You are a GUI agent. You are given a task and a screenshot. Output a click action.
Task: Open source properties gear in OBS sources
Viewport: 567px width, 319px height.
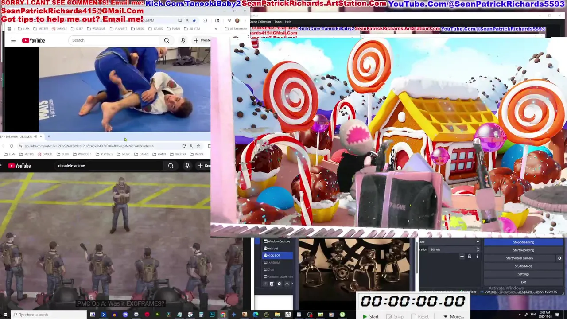pos(279,284)
